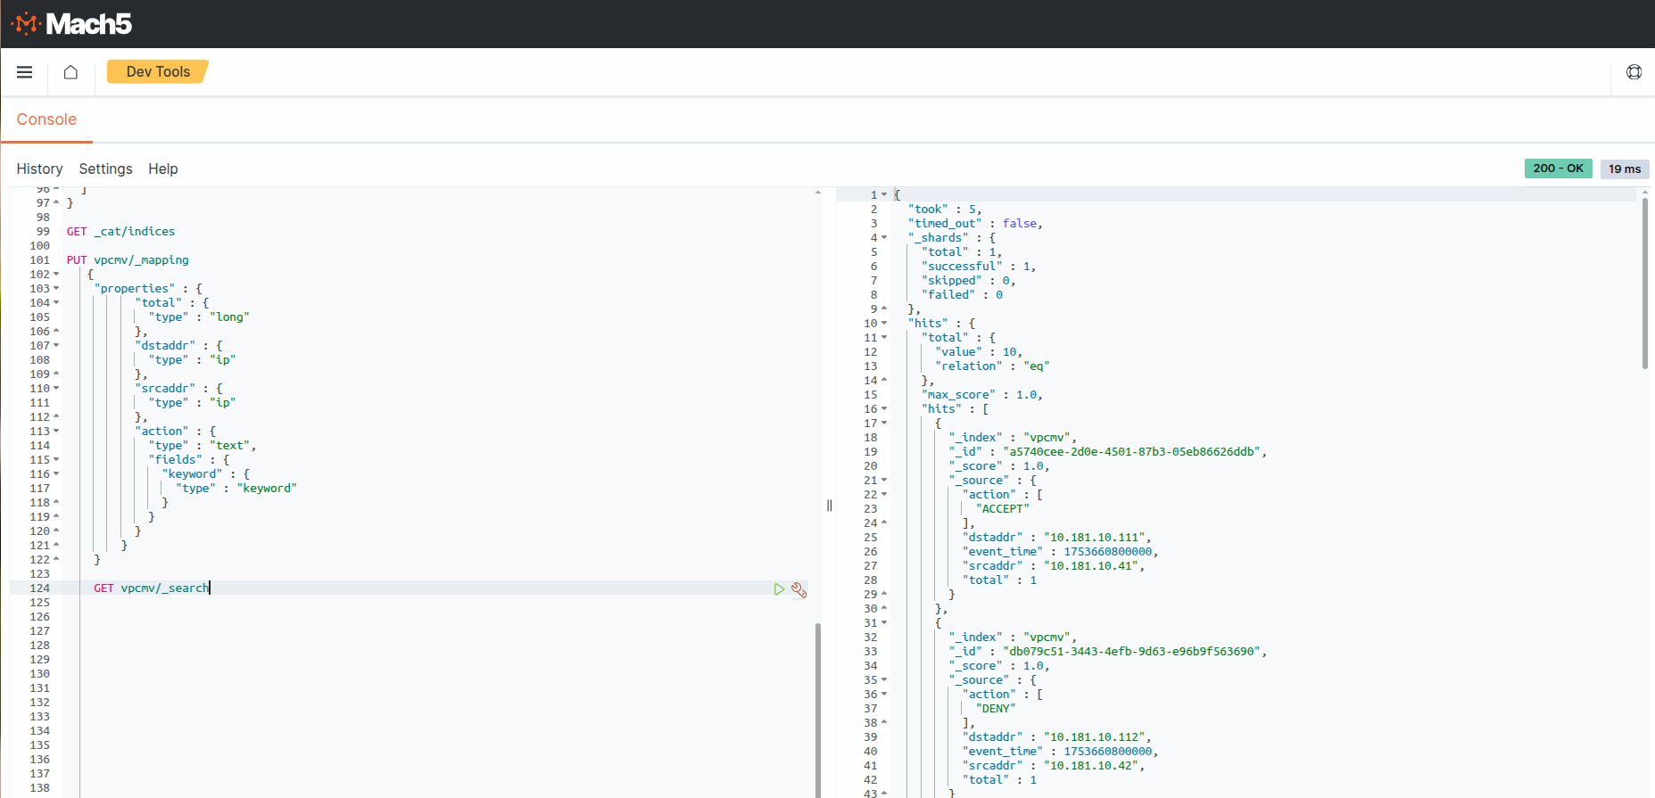
Task: Open the Settings menu
Action: pyautogui.click(x=105, y=169)
